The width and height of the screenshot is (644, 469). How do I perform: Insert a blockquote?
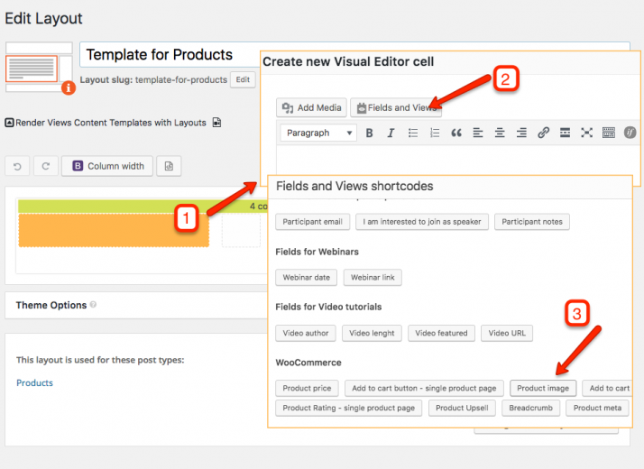(456, 133)
